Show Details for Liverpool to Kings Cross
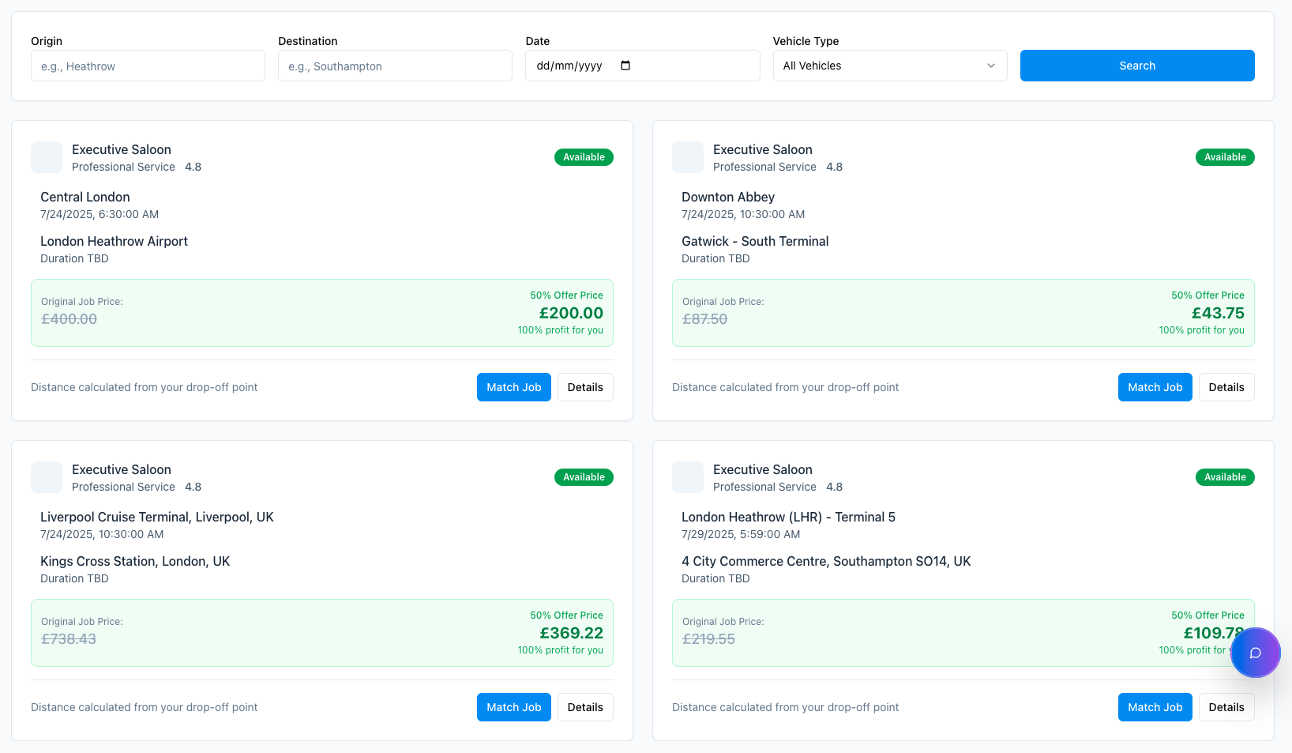This screenshot has height=753, width=1292. [x=585, y=707]
